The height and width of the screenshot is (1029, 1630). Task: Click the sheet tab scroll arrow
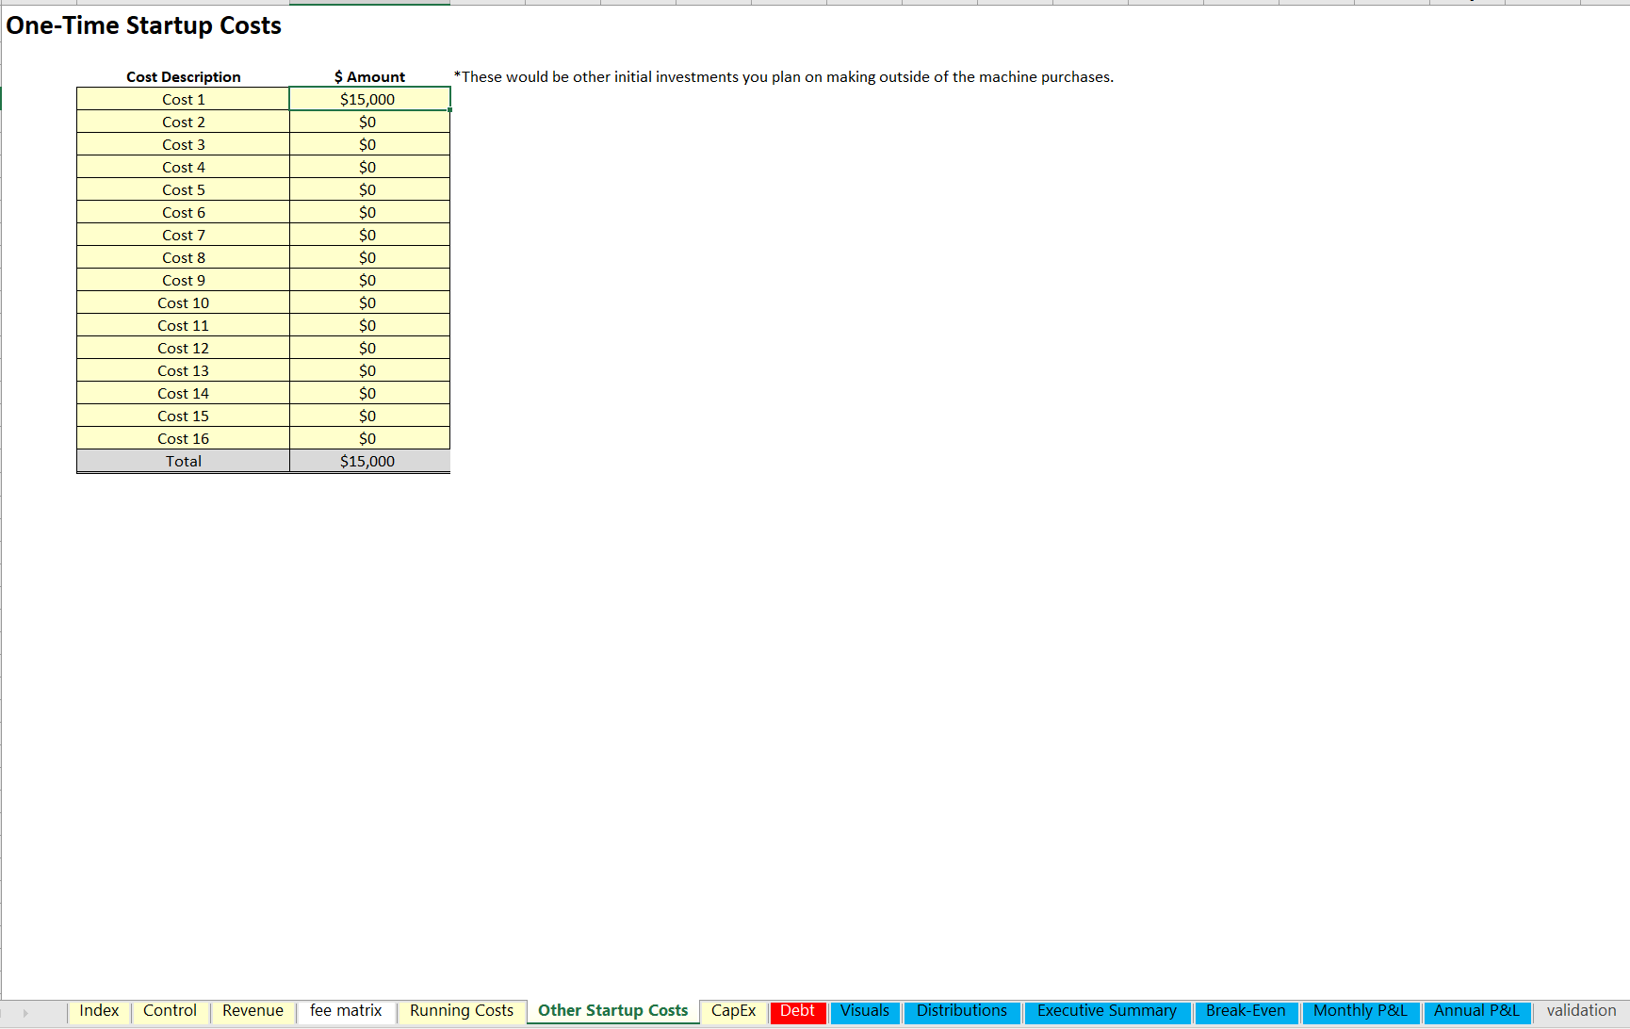[25, 1013]
